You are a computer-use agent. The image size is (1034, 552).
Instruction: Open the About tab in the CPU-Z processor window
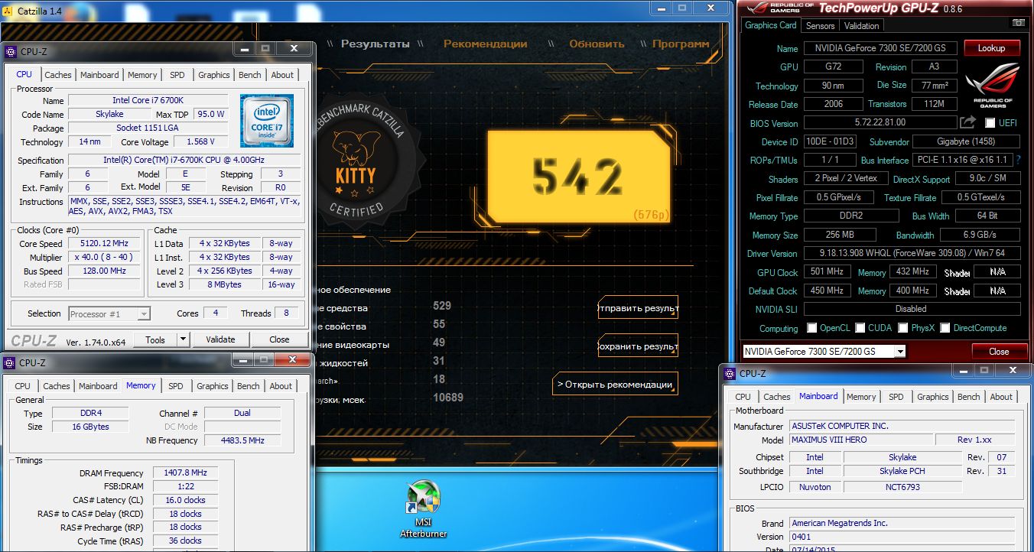point(282,75)
